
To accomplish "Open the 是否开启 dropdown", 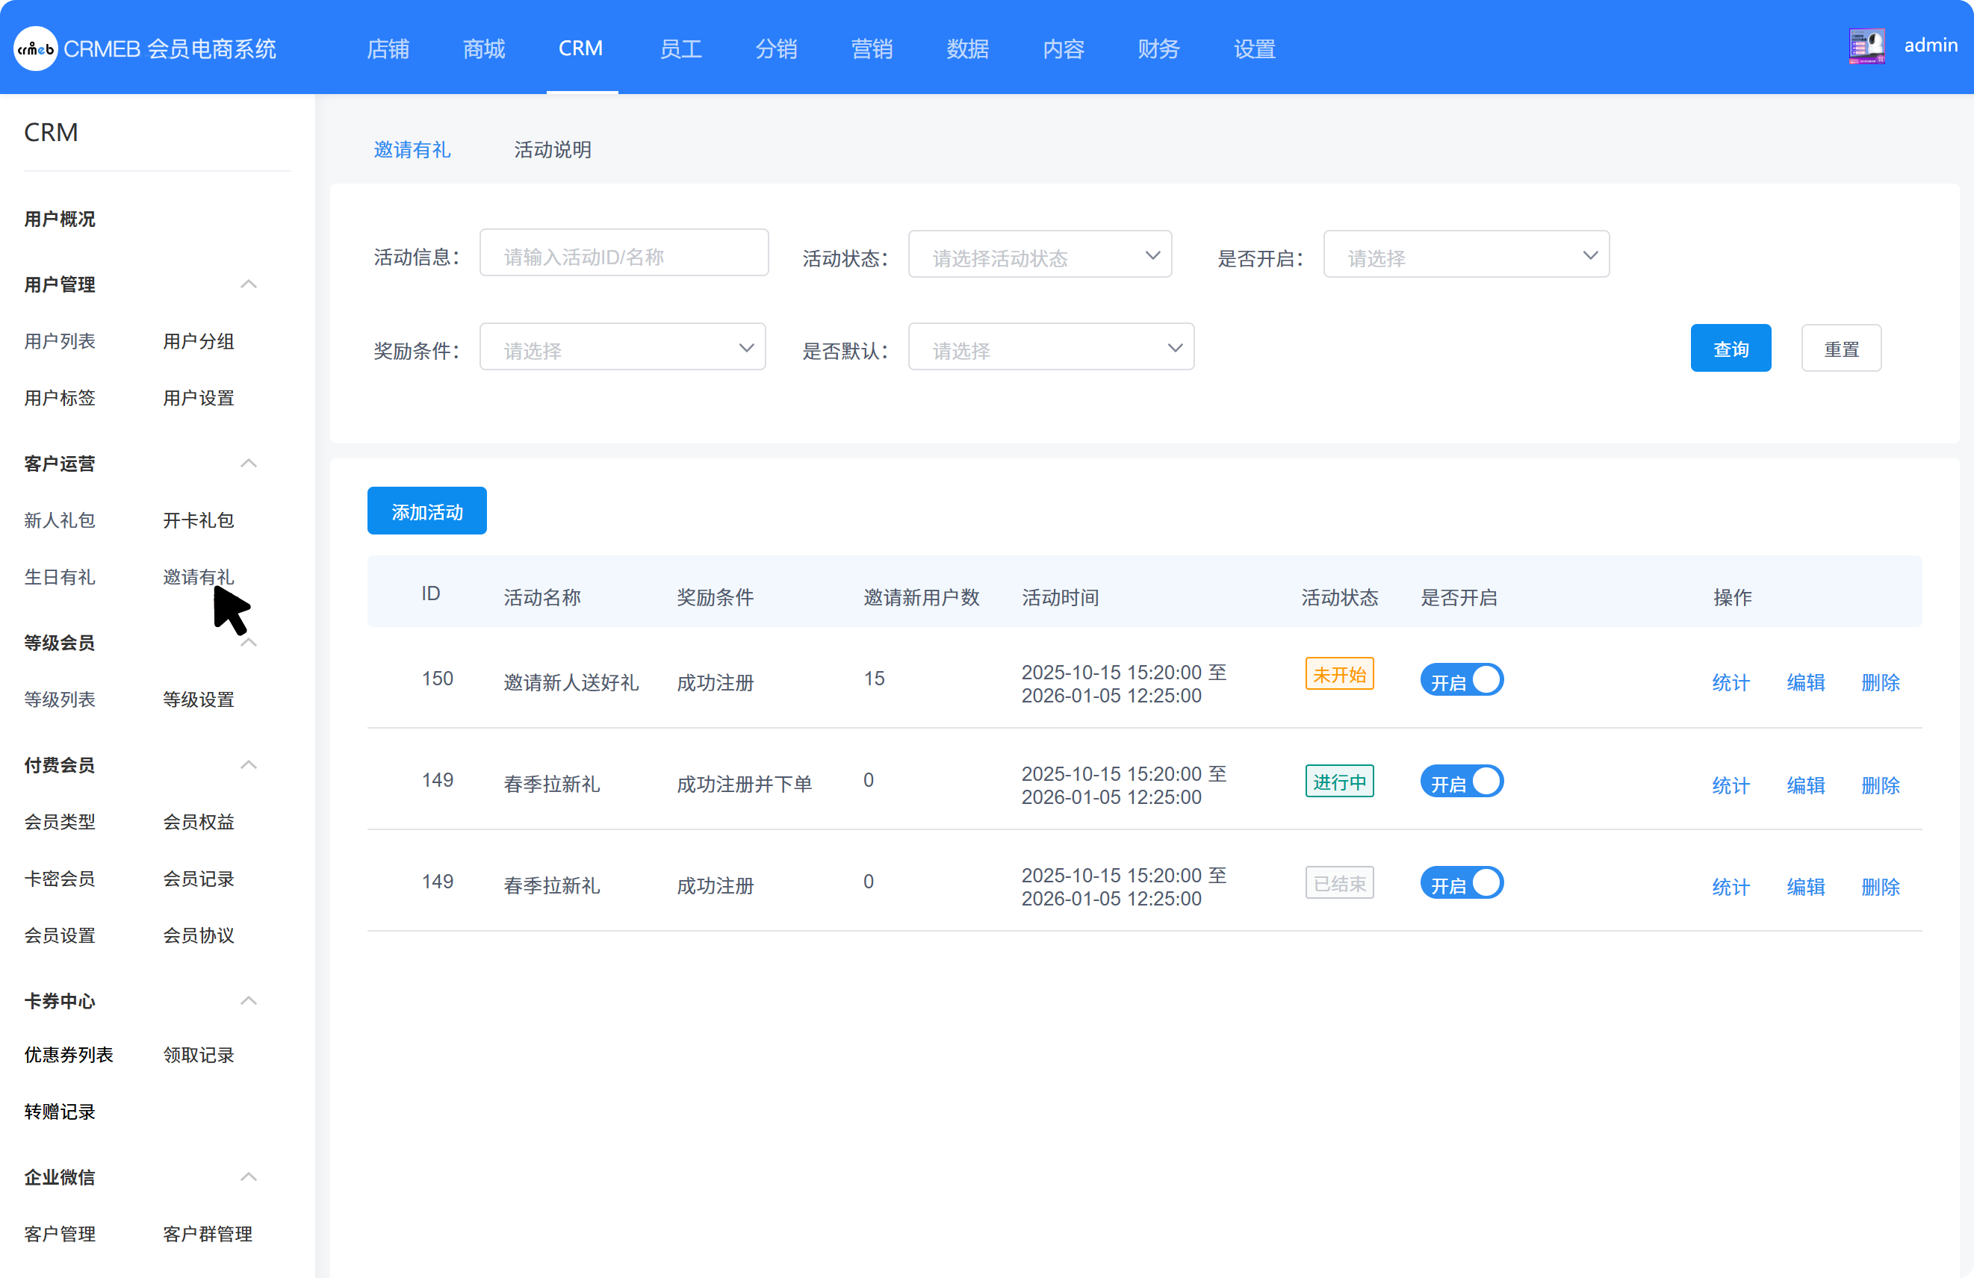I will click(1466, 256).
